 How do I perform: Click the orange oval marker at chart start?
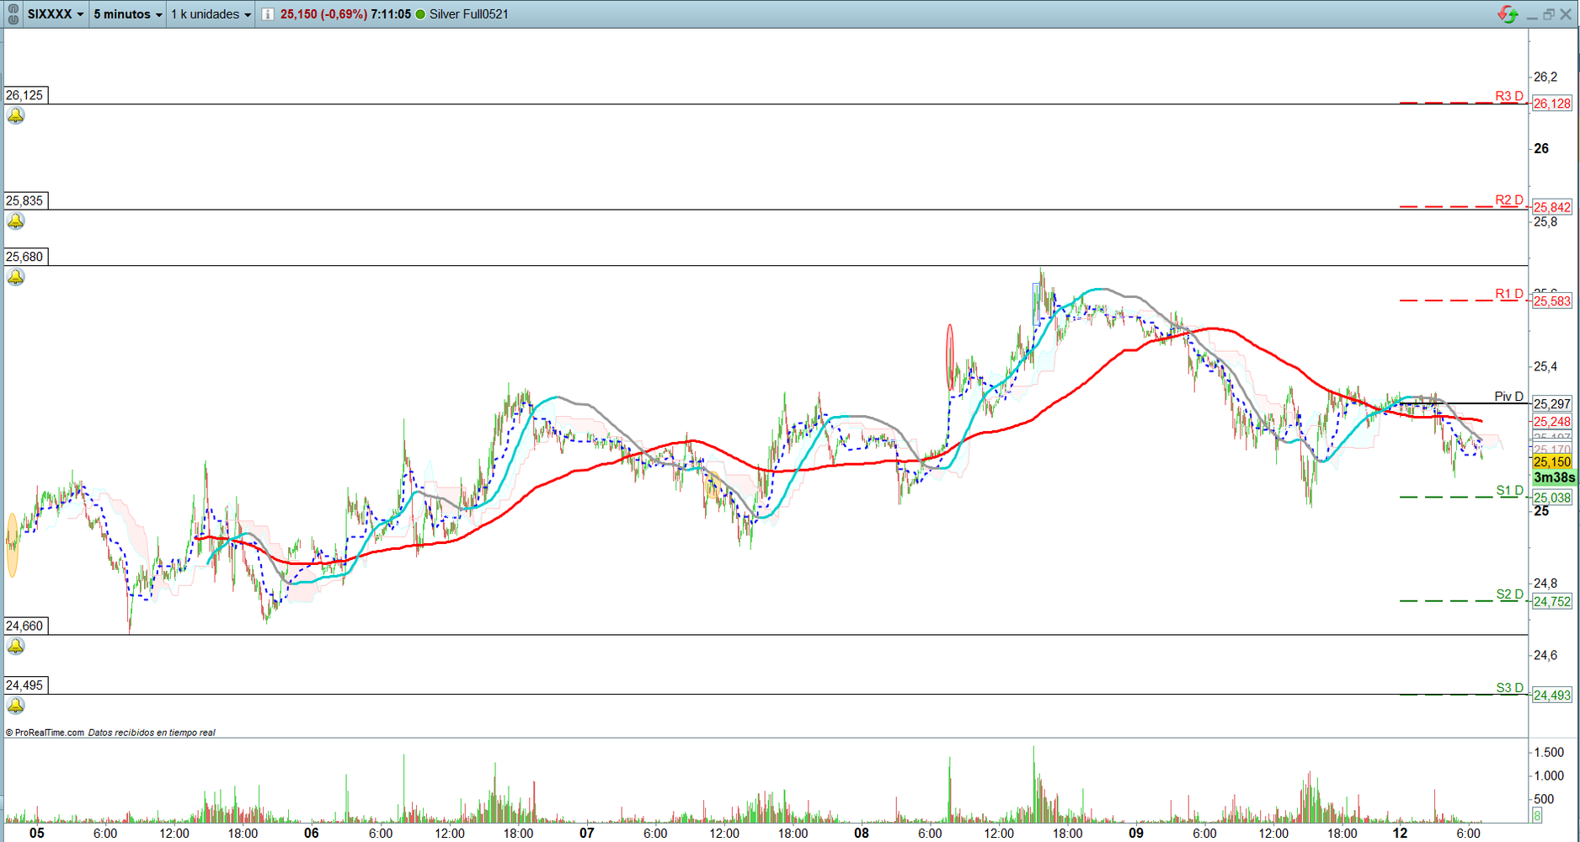click(x=12, y=545)
